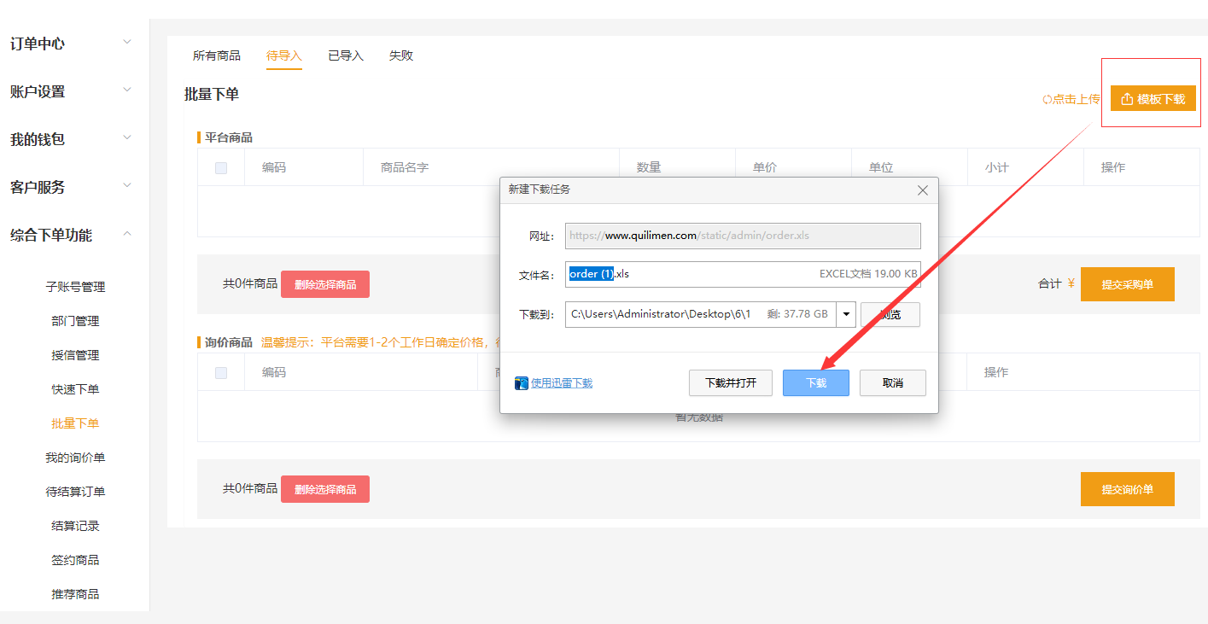This screenshot has height=624, width=1208.
Task: Tick the 平台商品 table header checkbox
Action: coord(221,168)
